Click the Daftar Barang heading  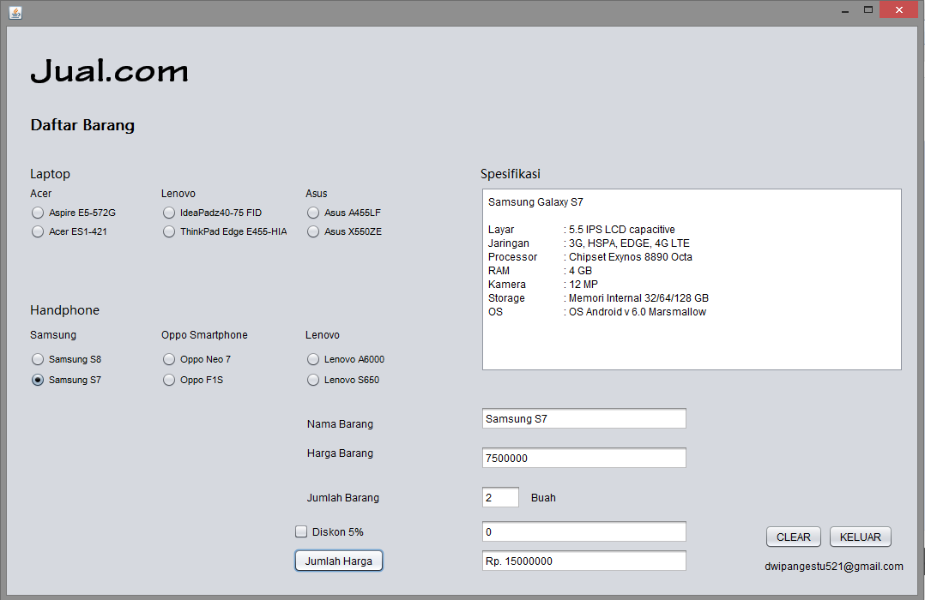tap(82, 125)
